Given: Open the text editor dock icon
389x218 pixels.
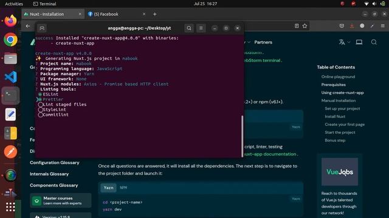Looking at the screenshot, I should click(x=10, y=114).
